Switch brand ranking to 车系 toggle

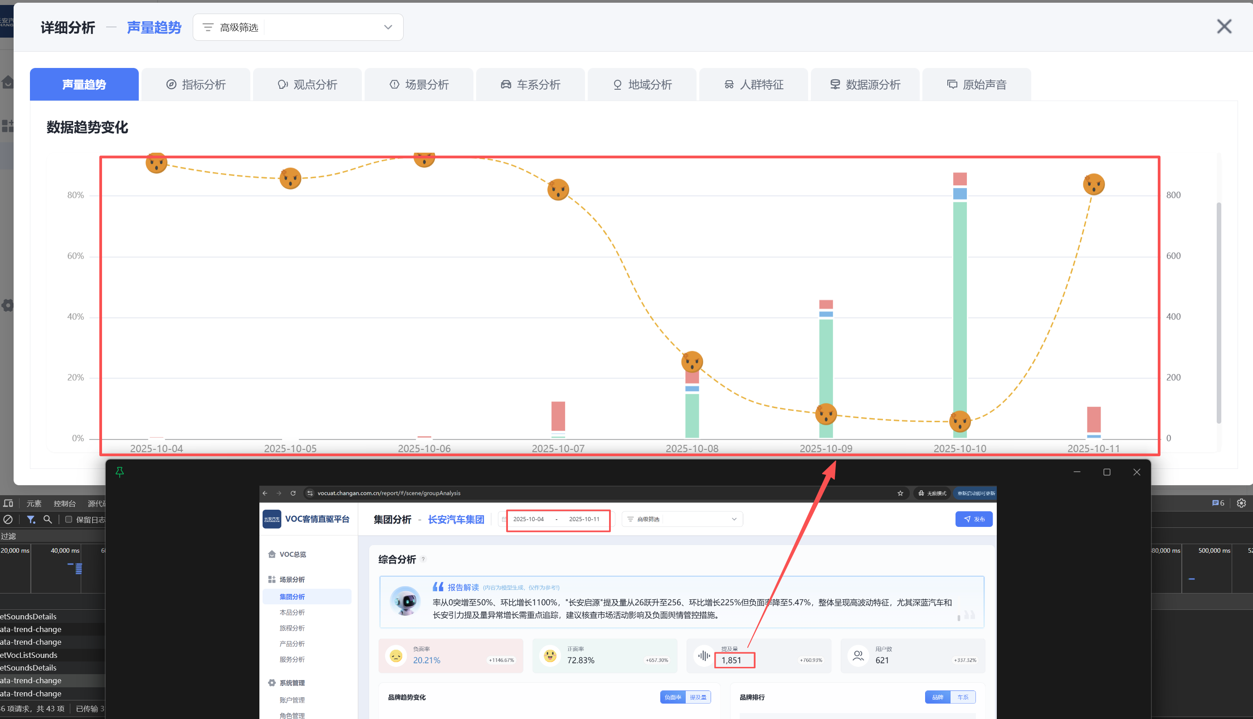point(962,697)
